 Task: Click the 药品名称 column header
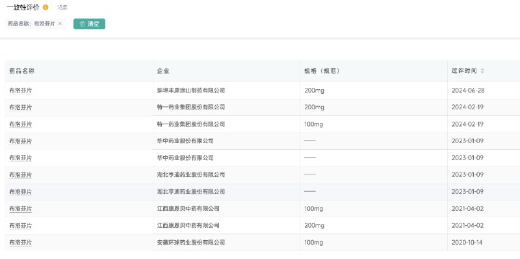[22, 71]
